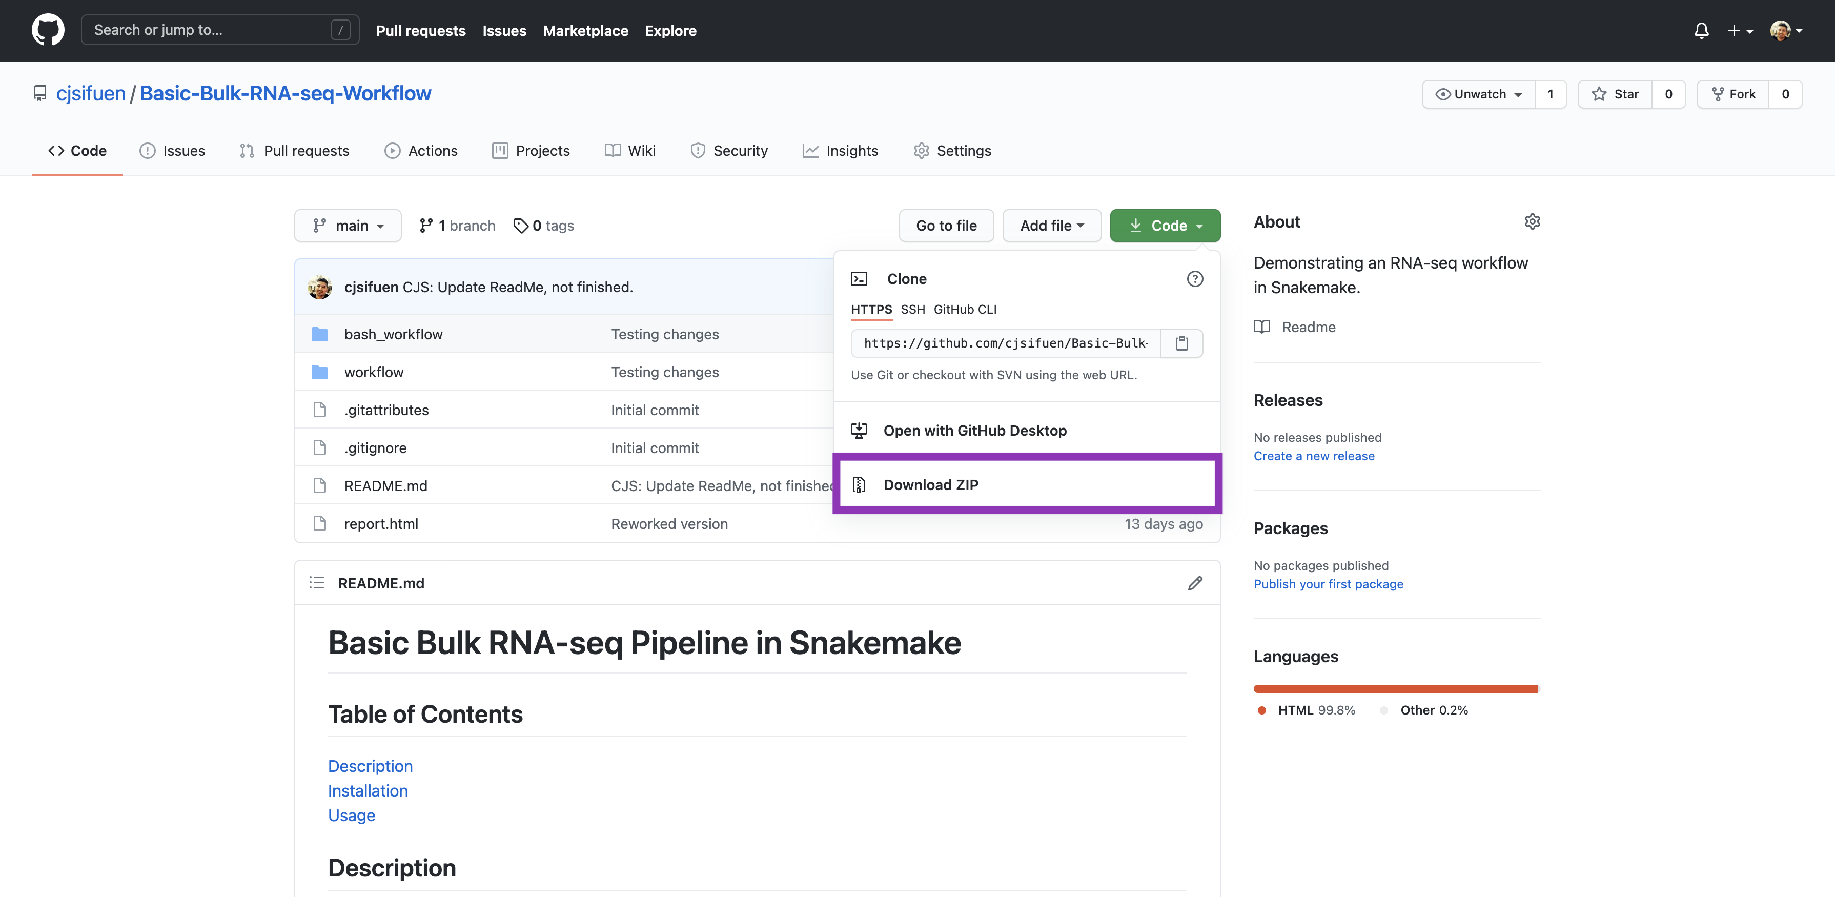Open the repo Pull requests tab
Image resolution: width=1835 pixels, height=897 pixels.
[x=294, y=150]
